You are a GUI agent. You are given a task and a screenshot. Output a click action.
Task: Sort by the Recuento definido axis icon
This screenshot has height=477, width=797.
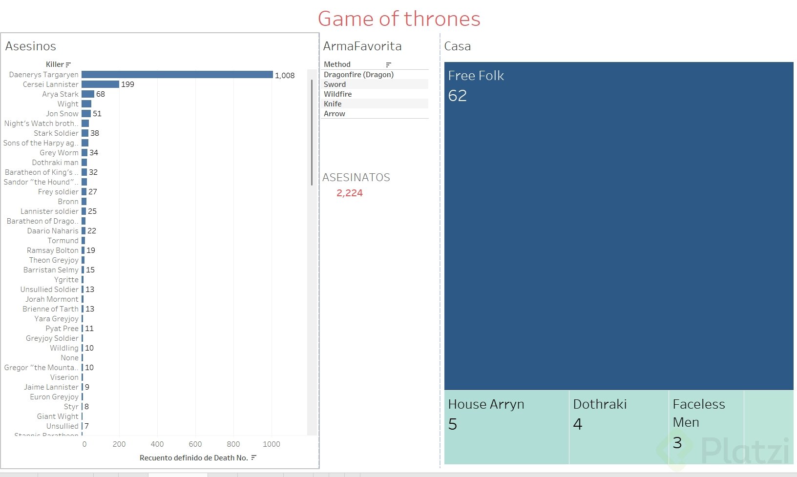pyautogui.click(x=253, y=457)
